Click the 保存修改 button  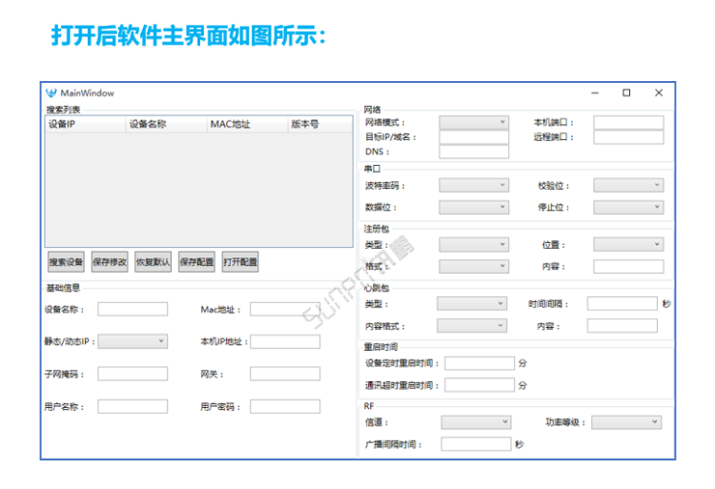[110, 262]
